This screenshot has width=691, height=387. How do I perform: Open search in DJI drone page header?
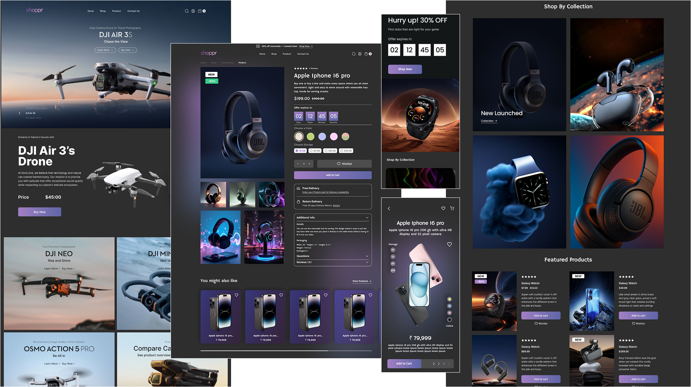point(186,11)
